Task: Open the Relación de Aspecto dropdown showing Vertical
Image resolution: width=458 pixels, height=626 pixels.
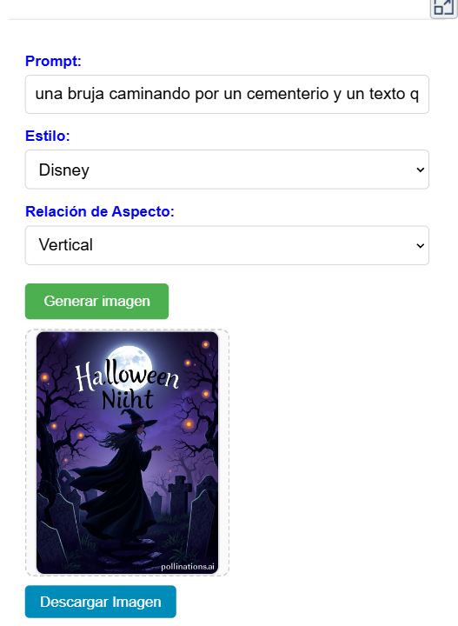Action: [227, 245]
